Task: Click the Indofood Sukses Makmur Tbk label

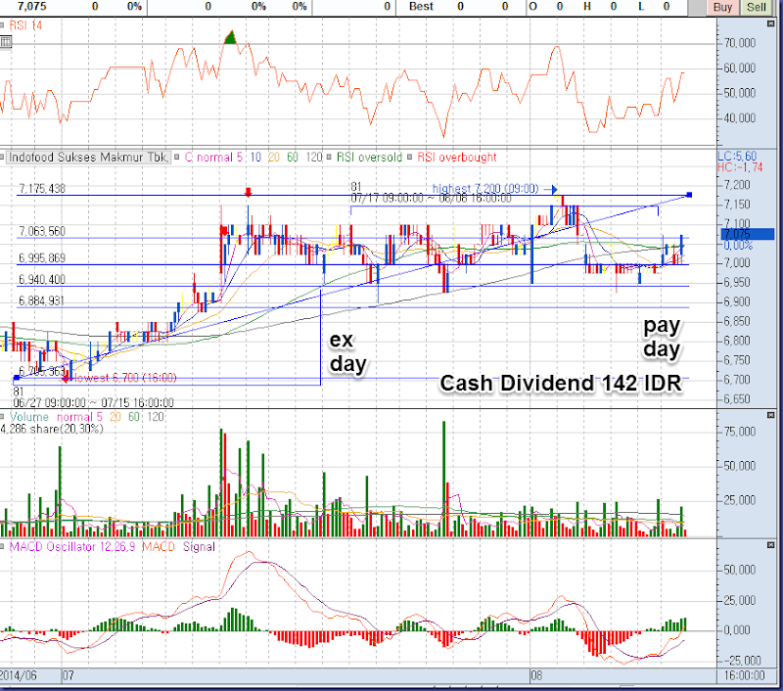Action: point(88,158)
